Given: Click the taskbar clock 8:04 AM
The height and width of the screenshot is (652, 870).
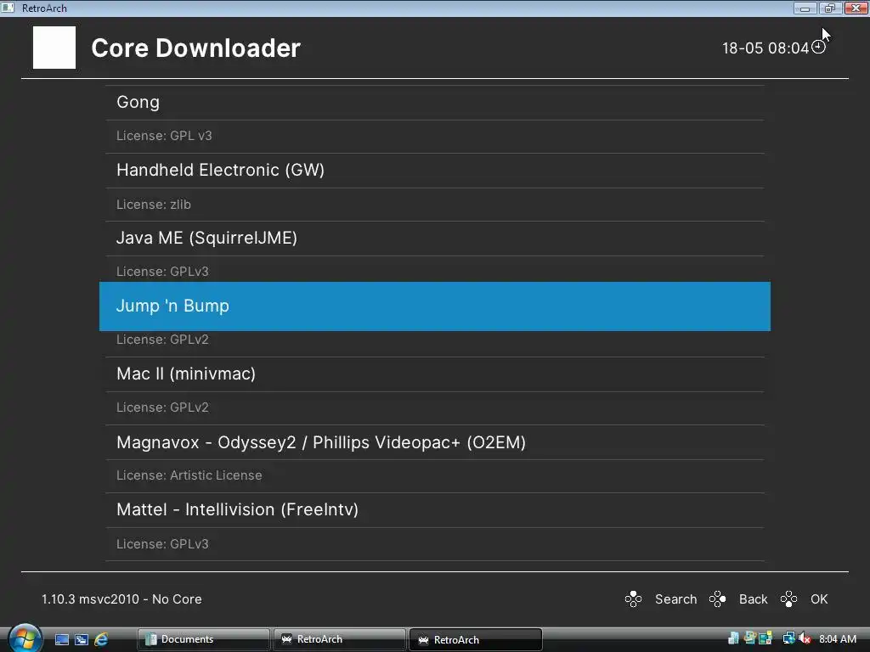Looking at the screenshot, I should pyautogui.click(x=838, y=639).
